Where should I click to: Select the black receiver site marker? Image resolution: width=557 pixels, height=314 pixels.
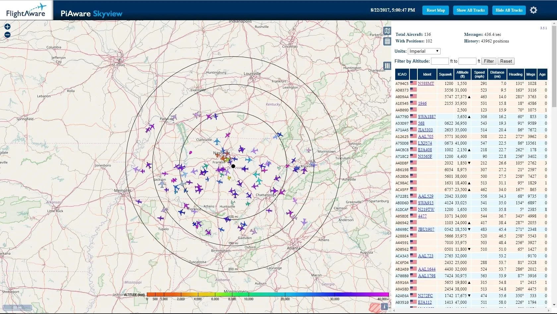point(233,166)
